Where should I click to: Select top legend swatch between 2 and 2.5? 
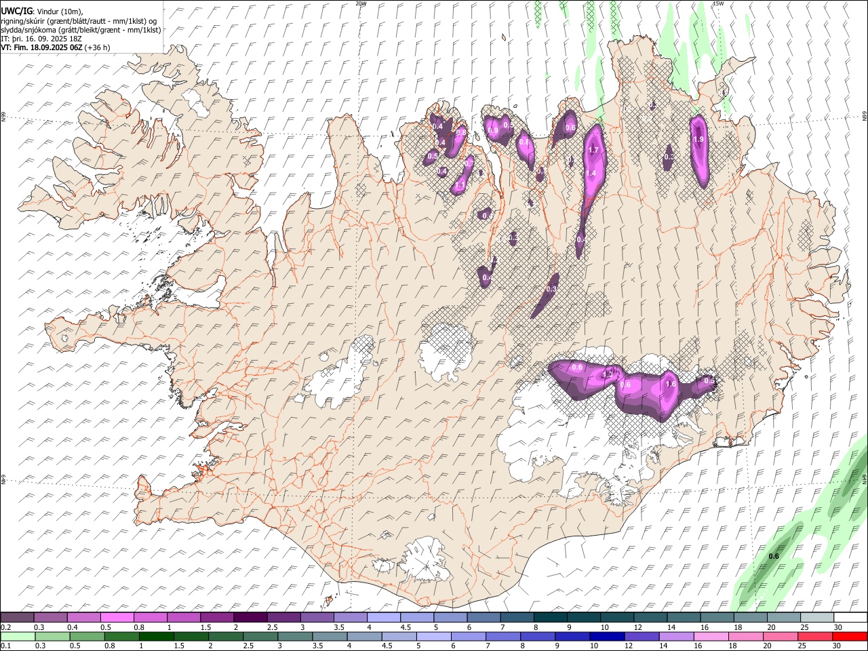[250, 618]
